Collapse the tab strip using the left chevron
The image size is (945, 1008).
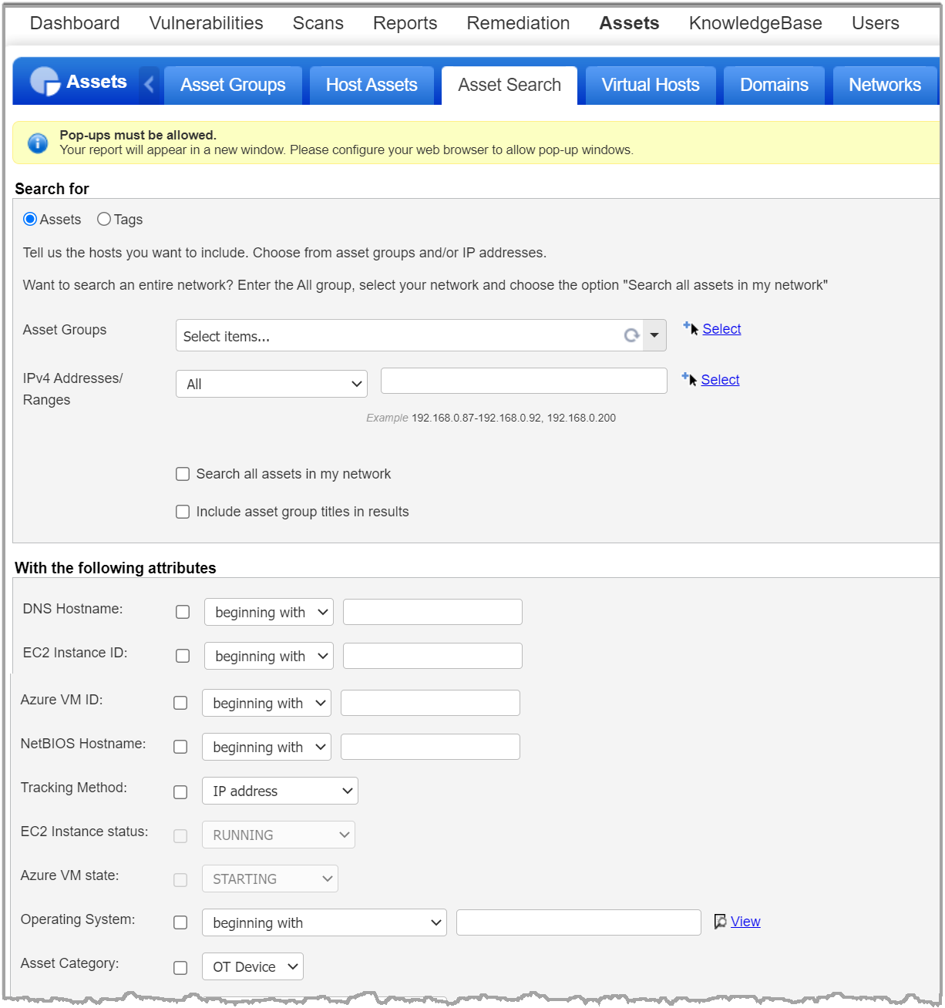click(149, 83)
